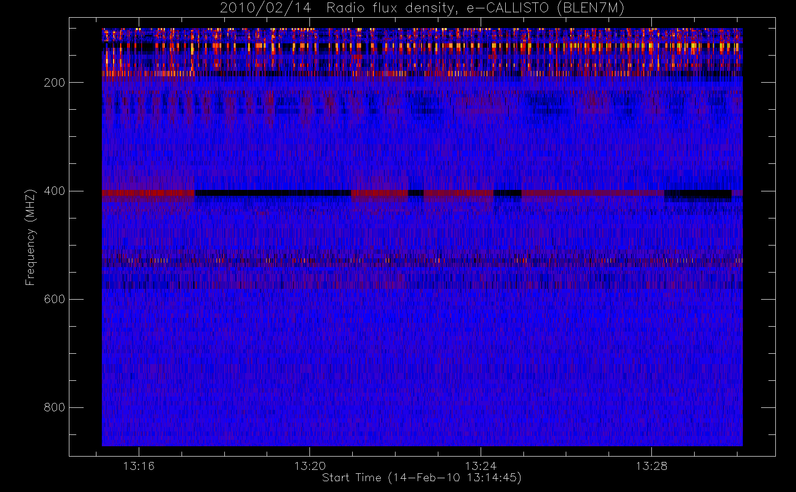Click the 'Frequency (MHz)' y-axis label

click(x=31, y=237)
